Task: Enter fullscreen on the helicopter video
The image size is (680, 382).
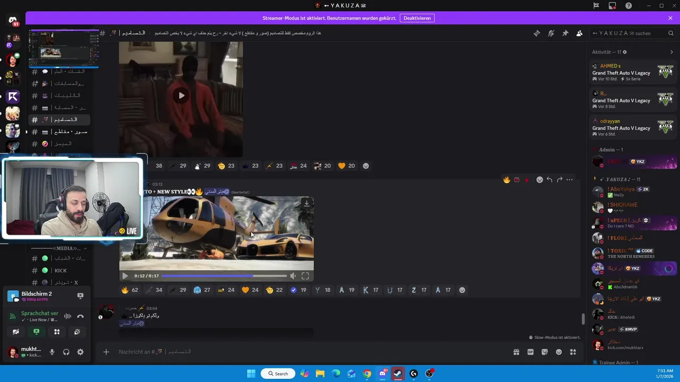Action: point(305,276)
